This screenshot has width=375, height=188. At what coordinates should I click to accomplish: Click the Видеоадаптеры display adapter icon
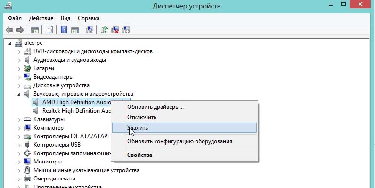point(27,77)
